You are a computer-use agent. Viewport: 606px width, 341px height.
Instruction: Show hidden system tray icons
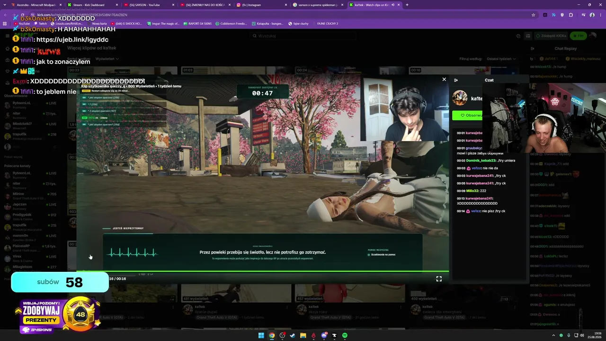(x=553, y=335)
